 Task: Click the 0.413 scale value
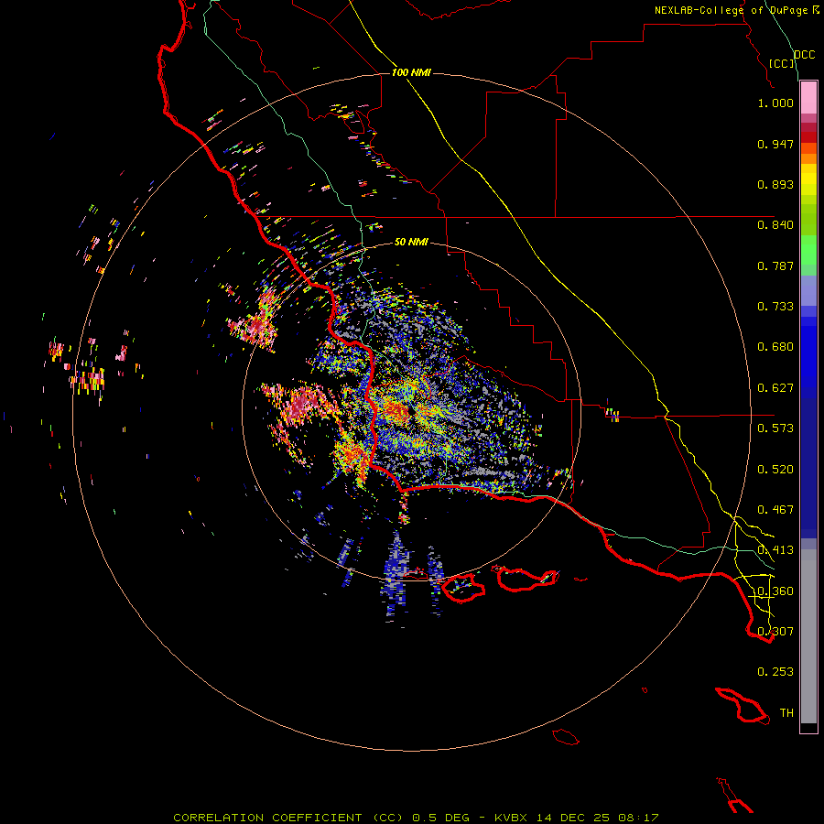tap(775, 550)
